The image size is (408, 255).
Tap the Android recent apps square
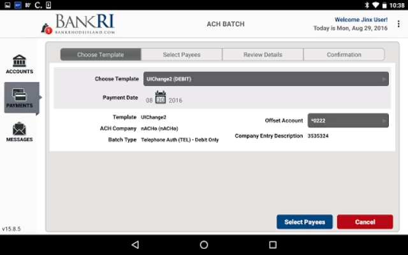[273, 245]
